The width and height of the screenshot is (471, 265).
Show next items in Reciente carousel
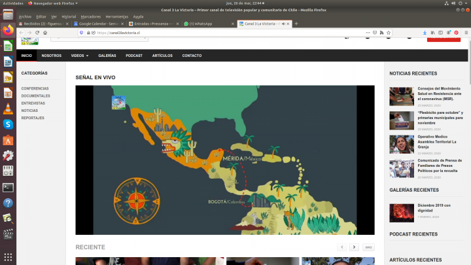click(x=354, y=247)
